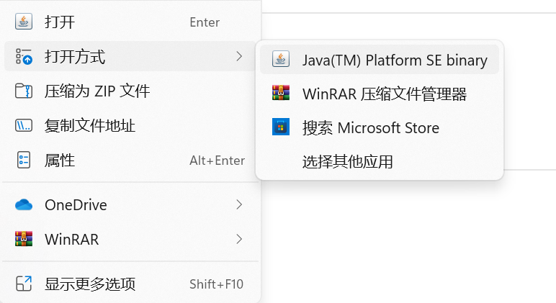This screenshot has height=303, width=556.
Task: Click the 复制文件地址 path icon
Action: tap(24, 126)
